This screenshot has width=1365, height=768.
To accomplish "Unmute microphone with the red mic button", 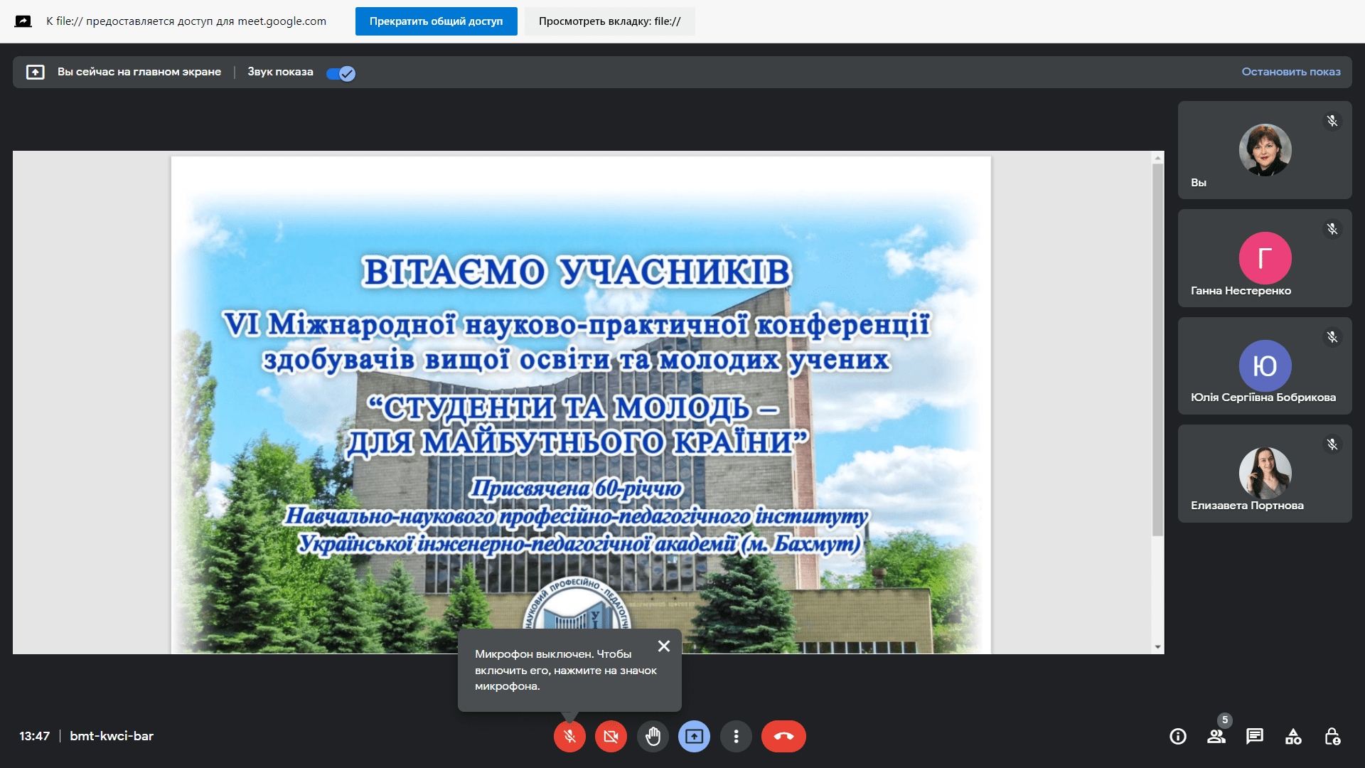I will 569,736.
